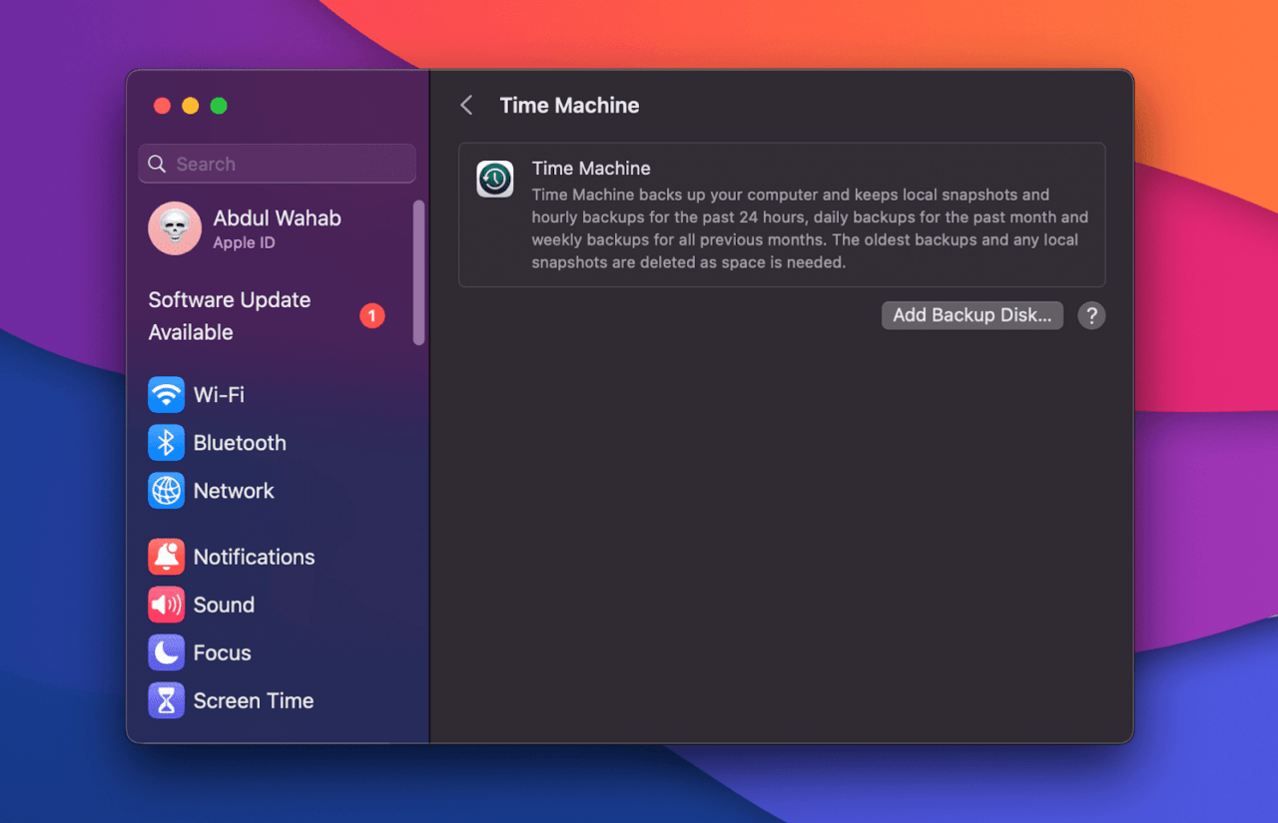Select Screen Time label in sidebar

click(254, 700)
